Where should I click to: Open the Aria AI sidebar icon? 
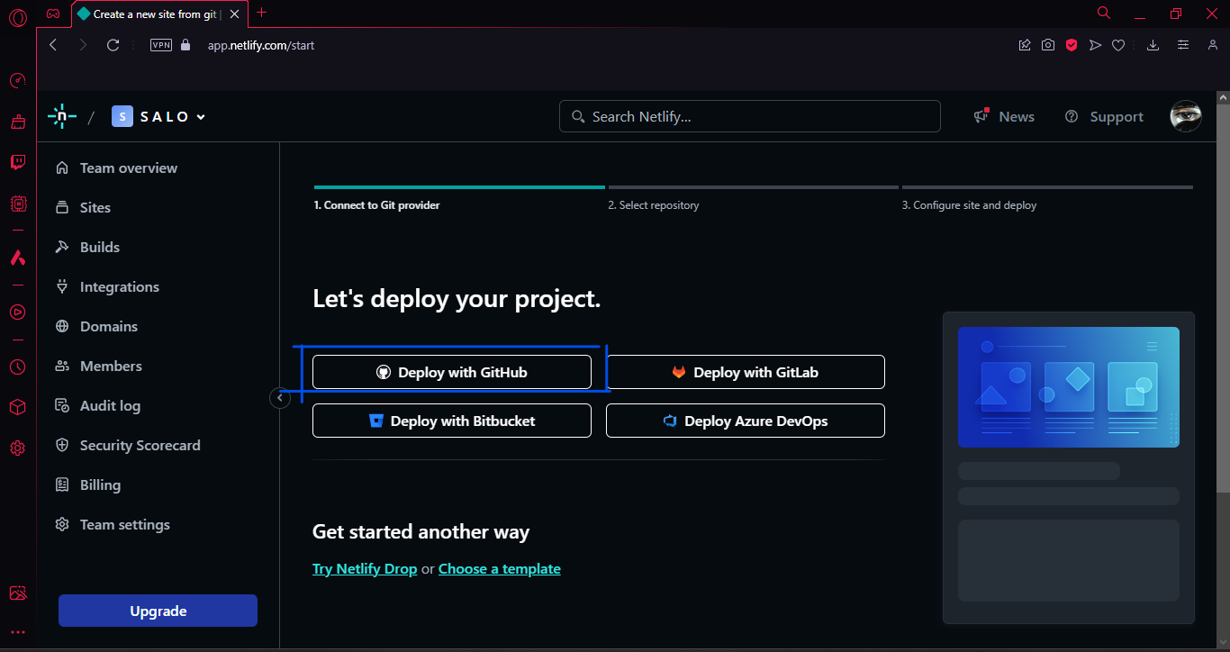click(x=17, y=258)
